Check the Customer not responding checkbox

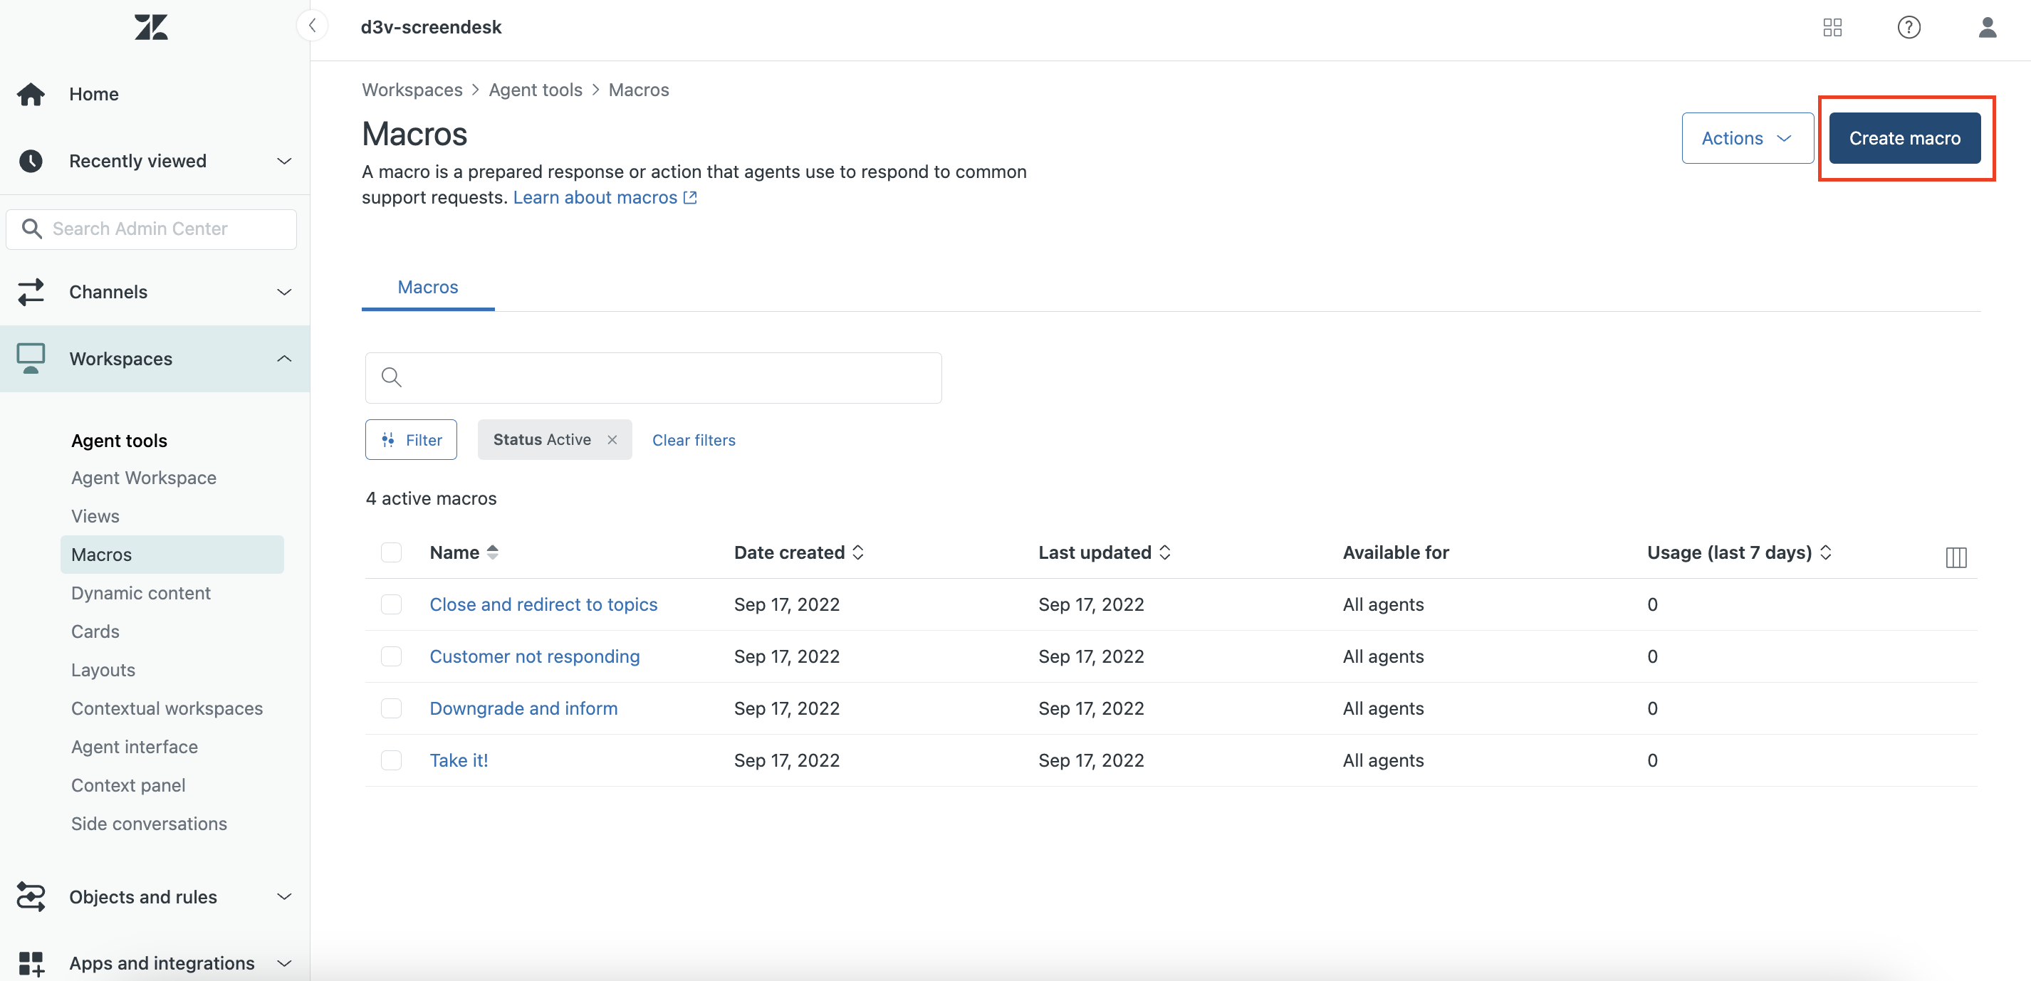point(391,656)
